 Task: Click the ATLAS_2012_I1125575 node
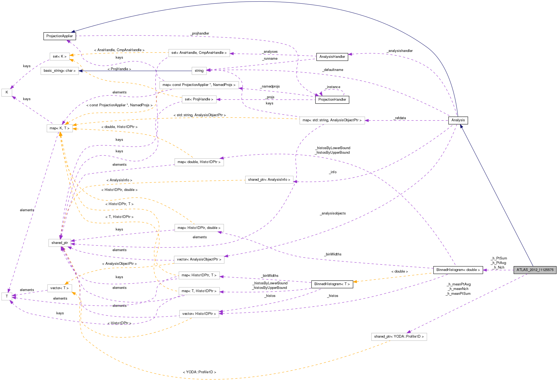[x=535, y=270]
